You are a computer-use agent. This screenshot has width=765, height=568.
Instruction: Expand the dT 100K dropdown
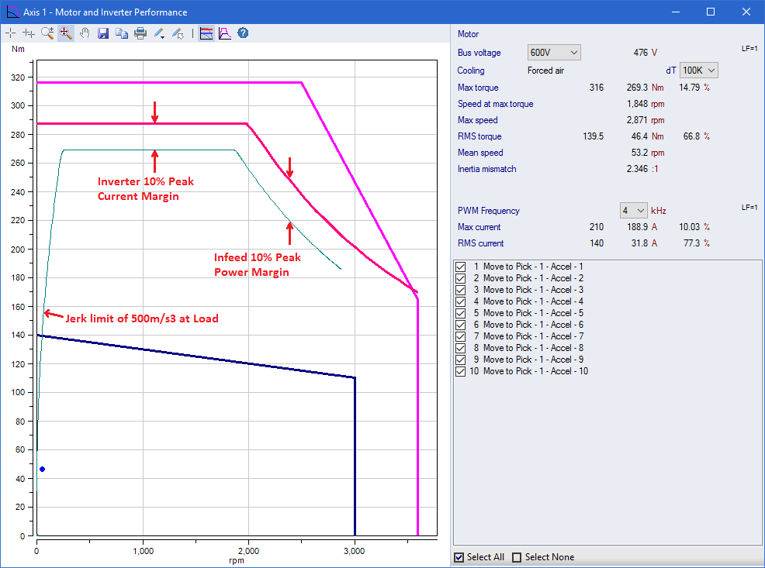point(699,71)
